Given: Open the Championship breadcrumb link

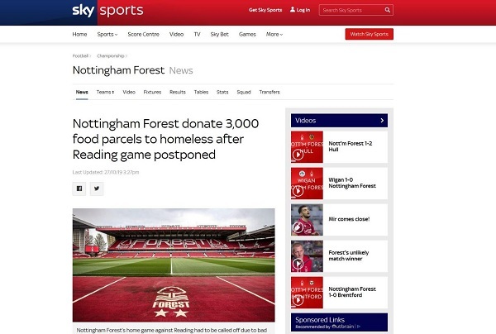Looking at the screenshot, I should pyautogui.click(x=111, y=56).
